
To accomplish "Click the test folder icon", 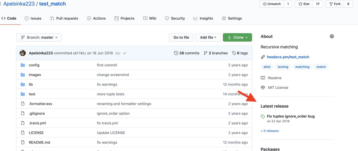I will [23, 94].
